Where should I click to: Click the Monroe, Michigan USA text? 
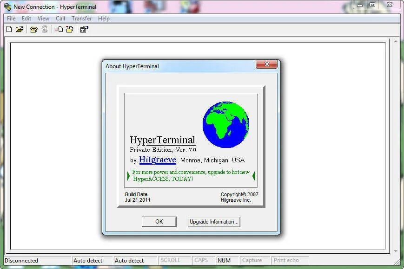point(212,160)
